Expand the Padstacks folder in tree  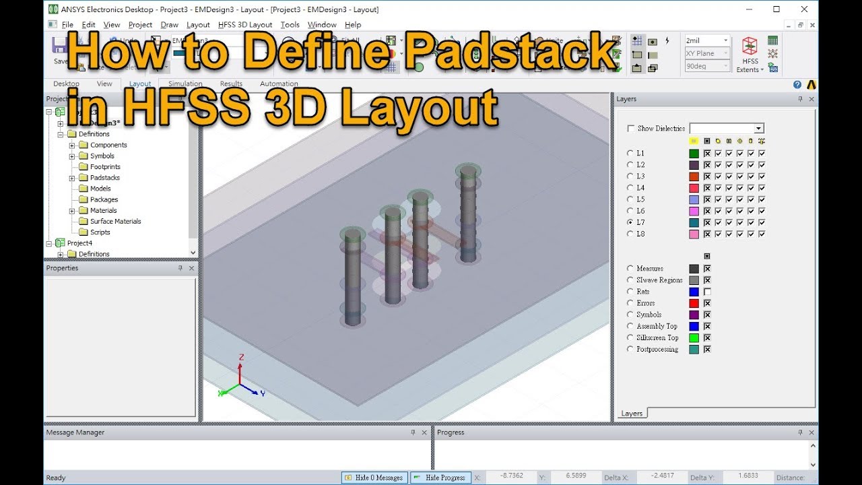[72, 178]
